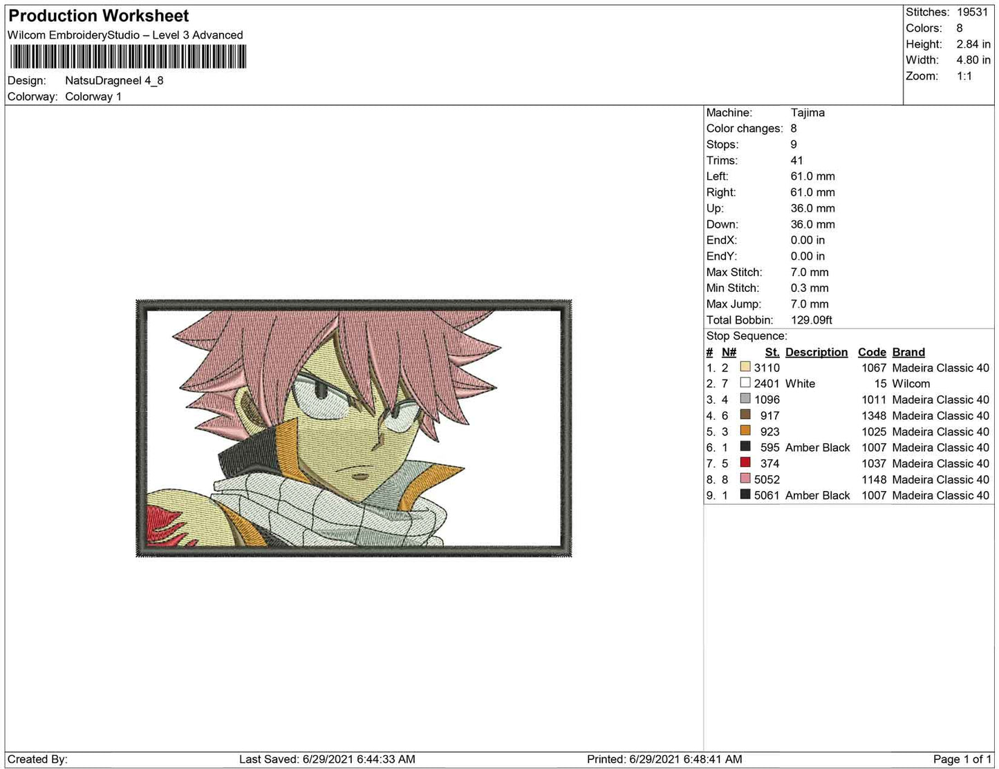Viewport: 999px width, 769px height.
Task: Click the Stops value '9'
Action: (x=794, y=145)
